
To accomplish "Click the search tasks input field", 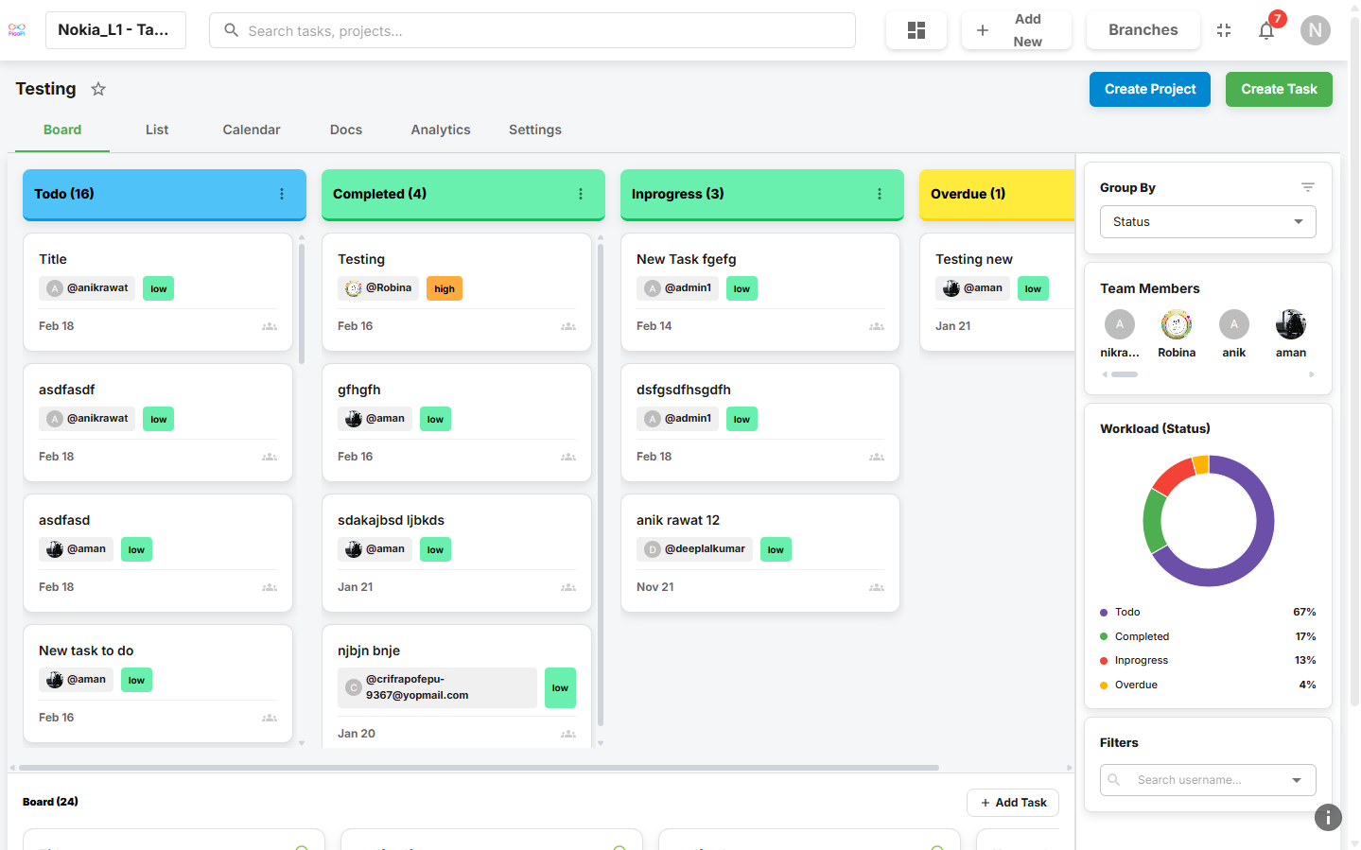I will click(x=532, y=30).
